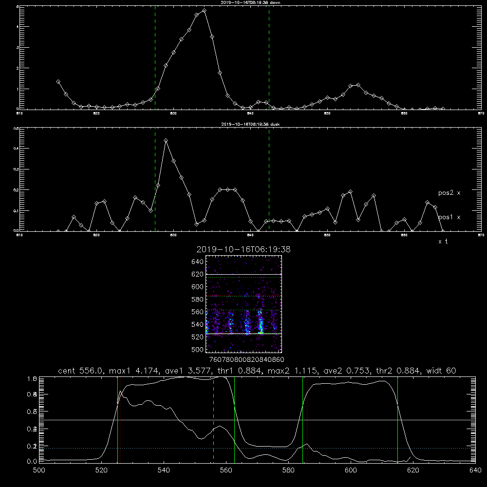This screenshot has width=487, height=487.
Task: Click the green vertical line near 615 in bottom plot
Action: pyautogui.click(x=397, y=419)
